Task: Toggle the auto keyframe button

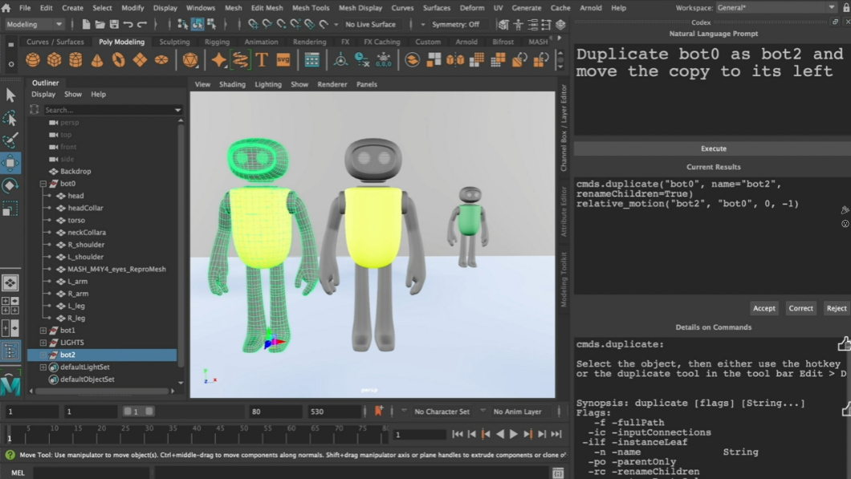Action: coord(379,412)
